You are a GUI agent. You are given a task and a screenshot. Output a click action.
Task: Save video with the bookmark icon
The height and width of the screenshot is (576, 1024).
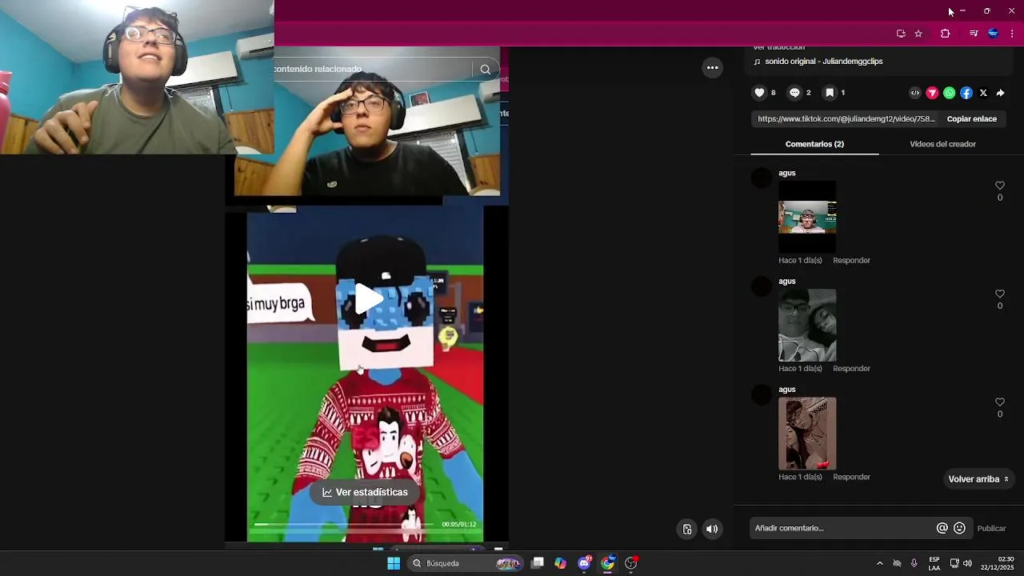click(830, 93)
